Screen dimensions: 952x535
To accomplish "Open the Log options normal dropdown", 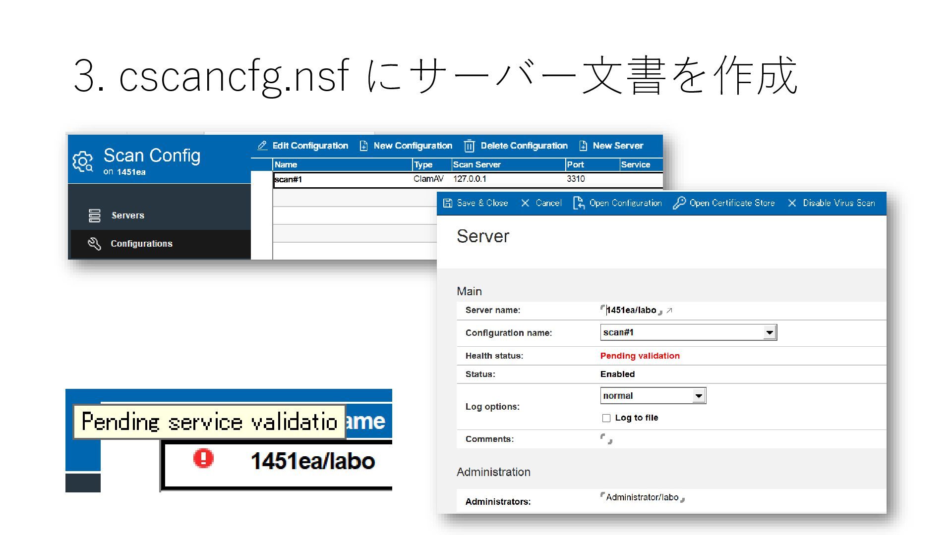I will [698, 396].
